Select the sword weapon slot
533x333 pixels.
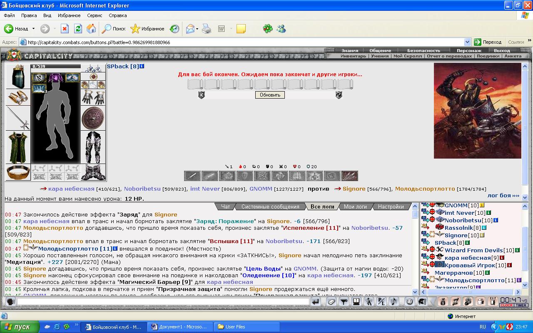[18, 118]
